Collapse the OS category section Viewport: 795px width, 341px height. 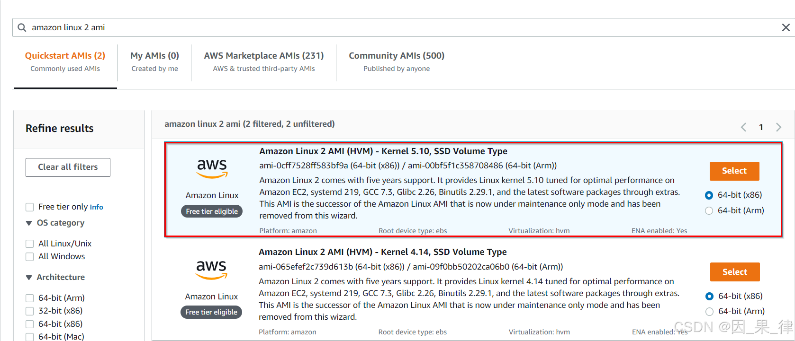[29, 223]
